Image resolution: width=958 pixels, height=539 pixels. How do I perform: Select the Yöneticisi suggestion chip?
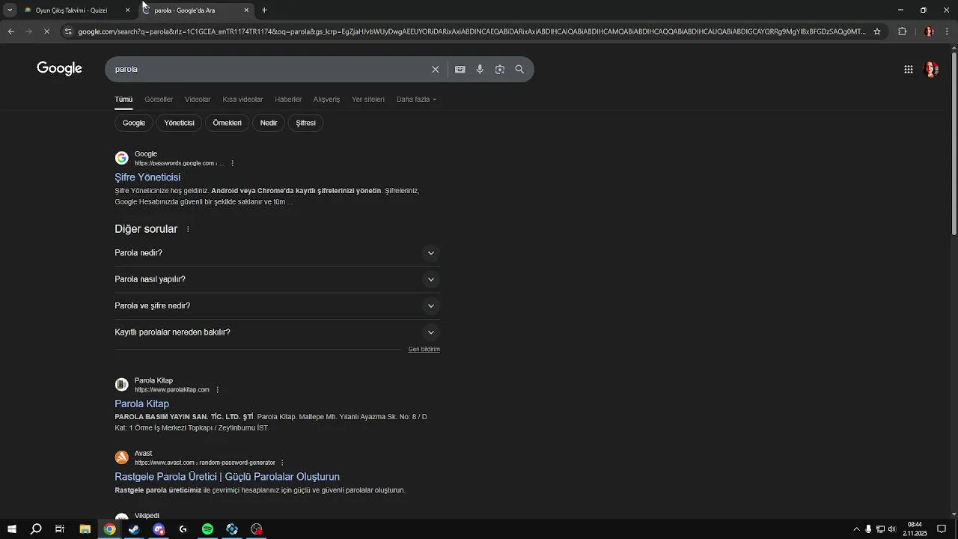click(x=179, y=123)
